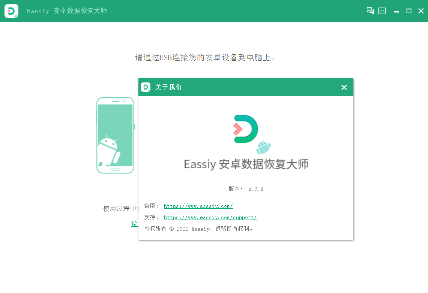Click the version text 版本: 5.0.8

[x=246, y=189]
